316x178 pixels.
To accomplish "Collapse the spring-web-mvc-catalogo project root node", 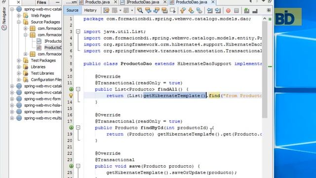I will [x=12, y=9].
